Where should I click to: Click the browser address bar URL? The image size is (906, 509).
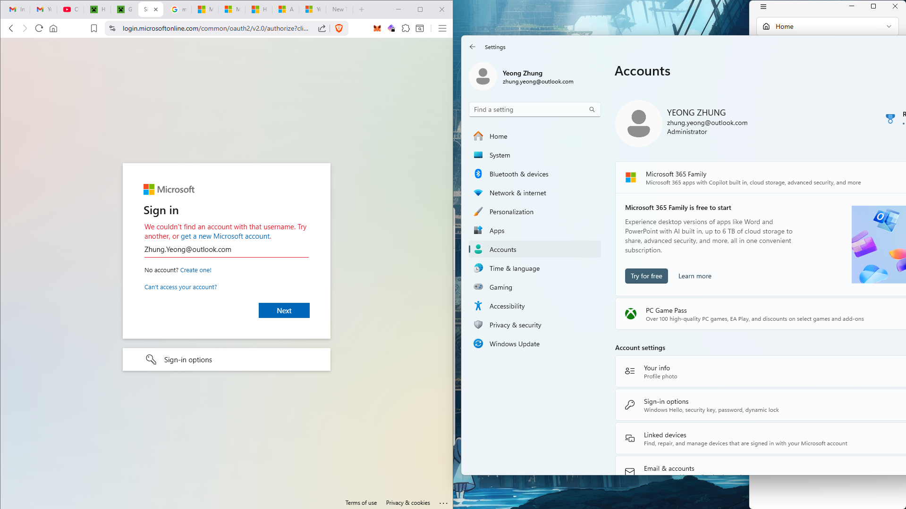click(215, 28)
